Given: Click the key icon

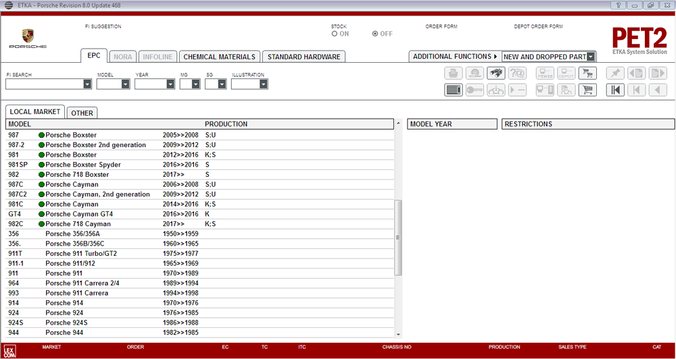Looking at the screenshot, I should pyautogui.click(x=475, y=90).
